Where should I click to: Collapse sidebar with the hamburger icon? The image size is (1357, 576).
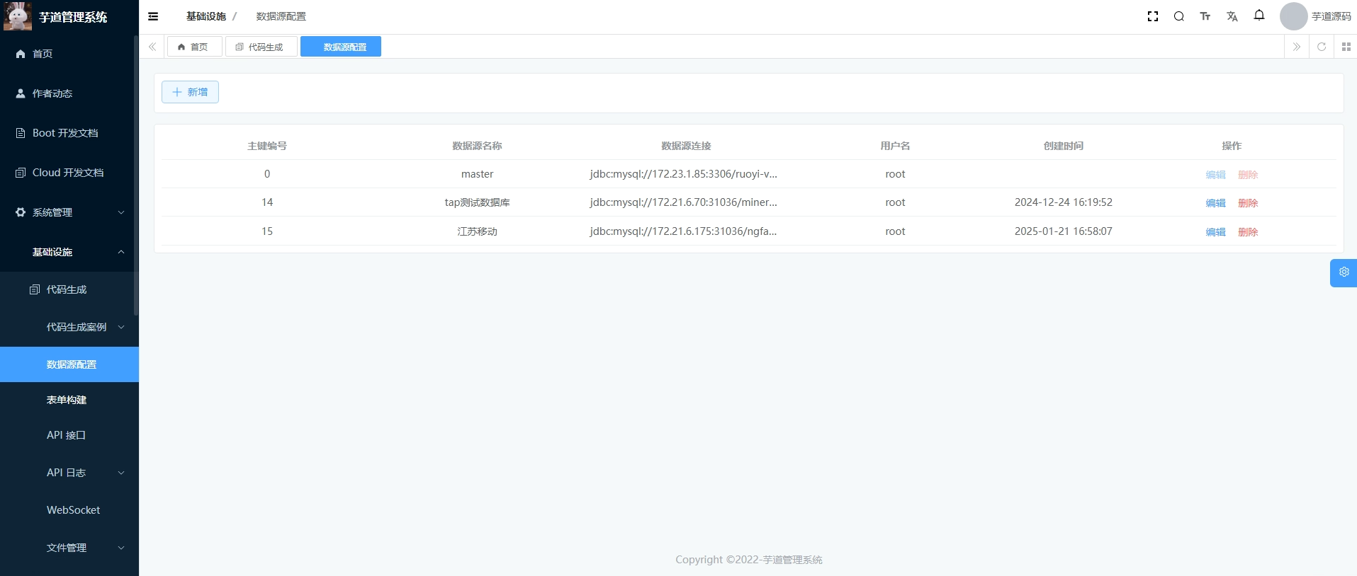pos(153,16)
